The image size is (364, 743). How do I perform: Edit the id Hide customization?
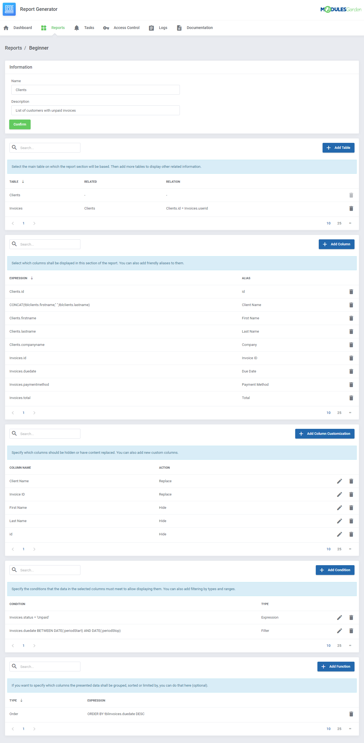click(x=340, y=534)
